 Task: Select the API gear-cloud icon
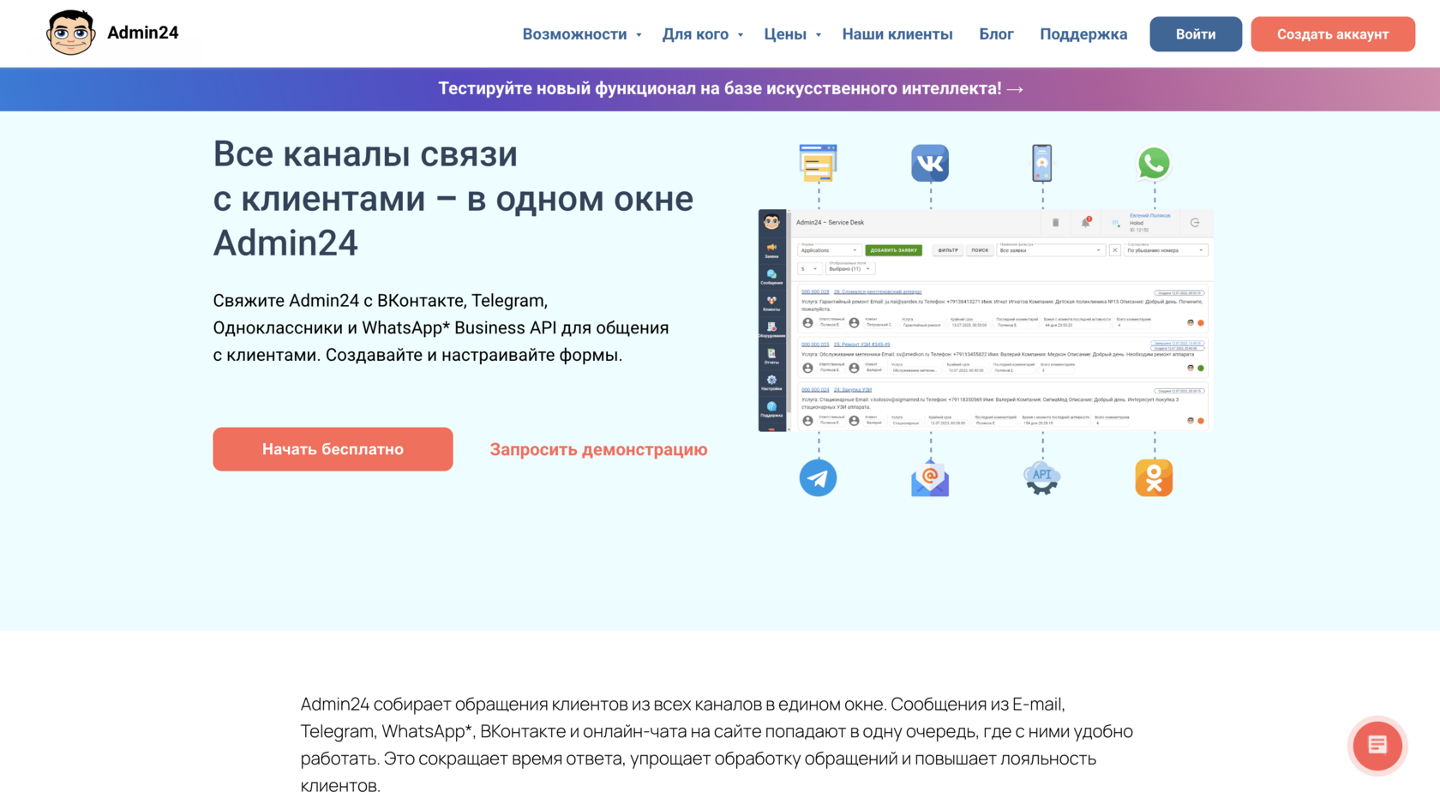(1042, 477)
